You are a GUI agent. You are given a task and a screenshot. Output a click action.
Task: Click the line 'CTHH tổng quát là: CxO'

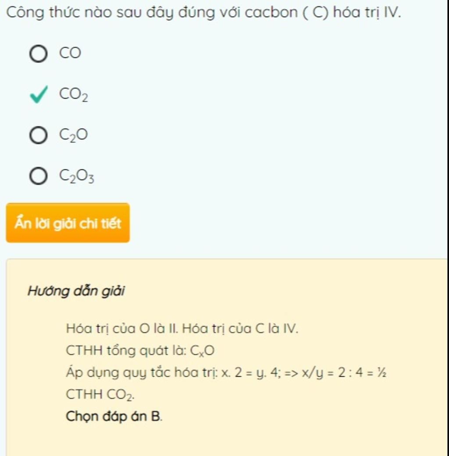[x=140, y=351]
